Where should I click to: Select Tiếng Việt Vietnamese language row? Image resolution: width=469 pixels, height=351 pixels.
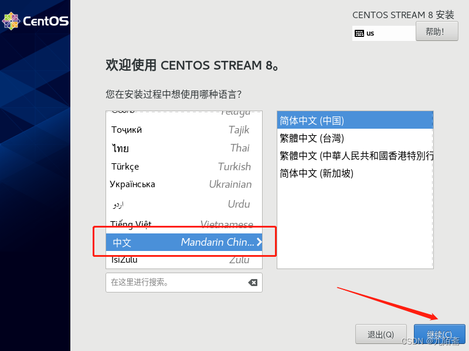click(x=184, y=224)
